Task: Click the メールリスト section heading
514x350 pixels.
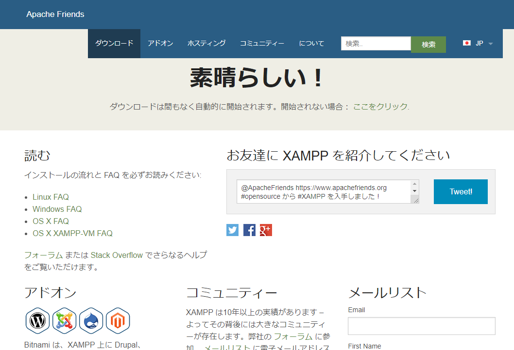Action: (x=387, y=292)
